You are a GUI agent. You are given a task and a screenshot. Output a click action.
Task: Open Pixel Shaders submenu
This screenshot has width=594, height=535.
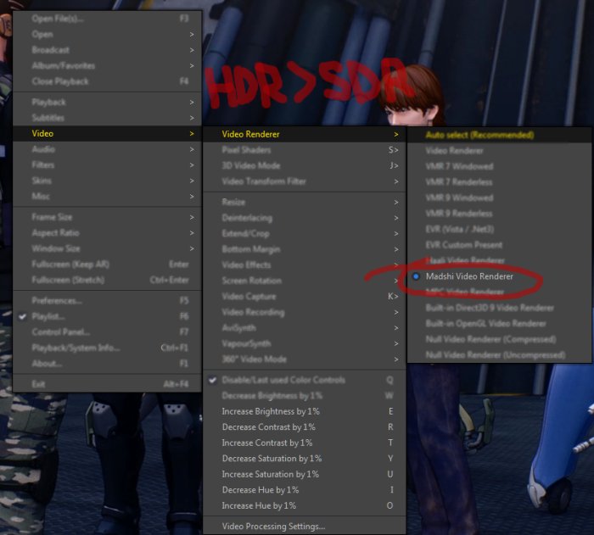[x=305, y=150]
